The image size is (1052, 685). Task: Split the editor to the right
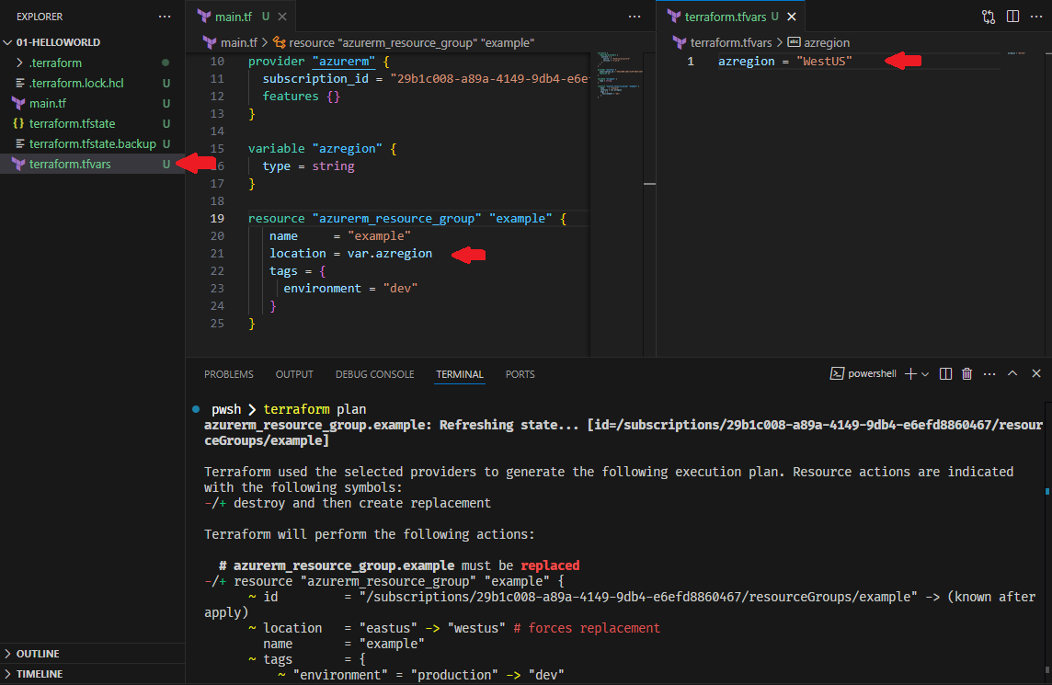[x=1013, y=17]
